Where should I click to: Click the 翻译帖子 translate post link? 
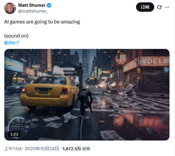(12, 43)
